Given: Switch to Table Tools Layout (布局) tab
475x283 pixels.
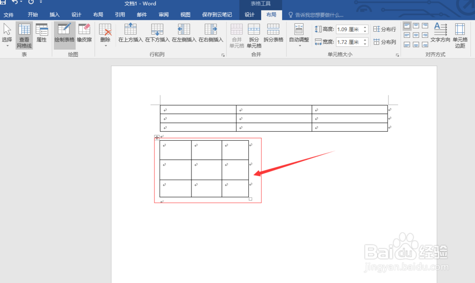Looking at the screenshot, I should click(x=271, y=15).
